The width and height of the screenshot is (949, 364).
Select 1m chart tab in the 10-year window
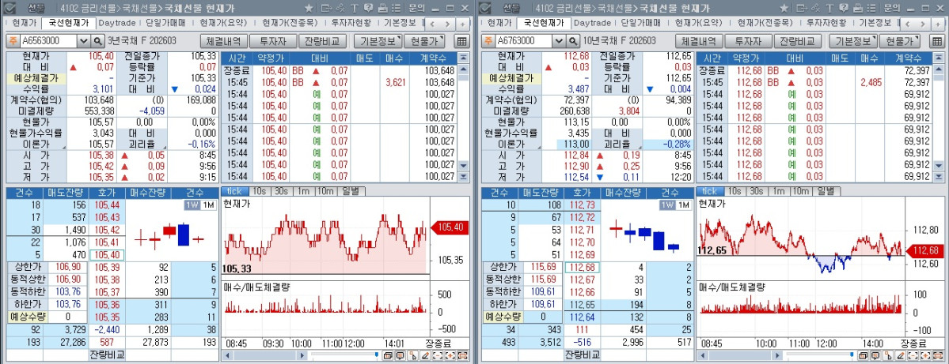coord(778,191)
